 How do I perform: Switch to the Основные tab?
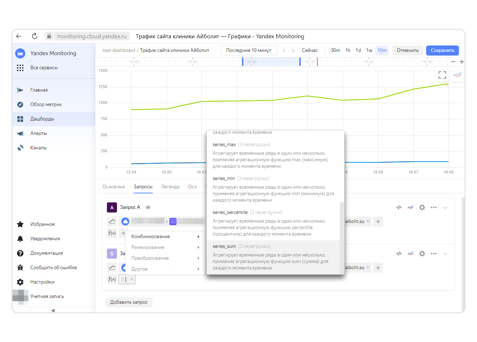click(114, 187)
